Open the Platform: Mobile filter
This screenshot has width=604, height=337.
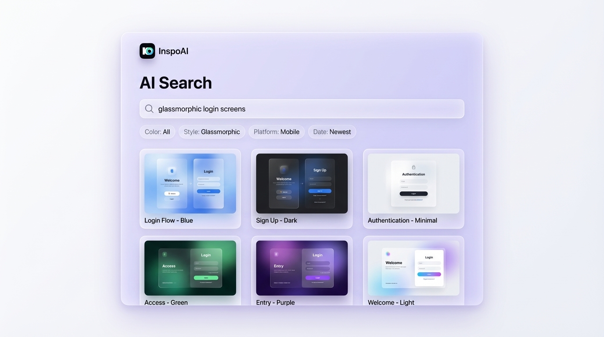pyautogui.click(x=277, y=132)
